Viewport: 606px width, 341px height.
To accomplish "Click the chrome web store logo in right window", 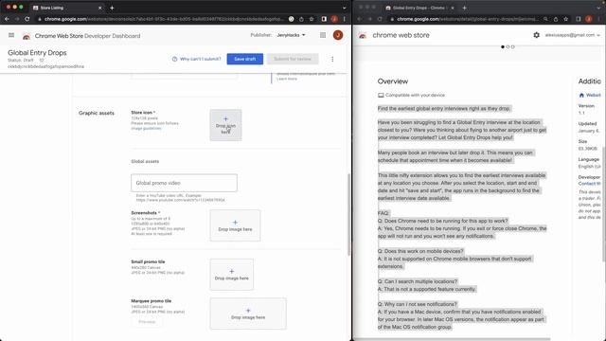I will point(363,36).
